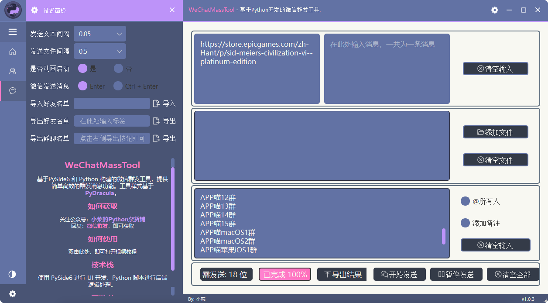The height and width of the screenshot is (303, 548).
Task: Click the file list area beside 添加文件
Action: [322, 146]
